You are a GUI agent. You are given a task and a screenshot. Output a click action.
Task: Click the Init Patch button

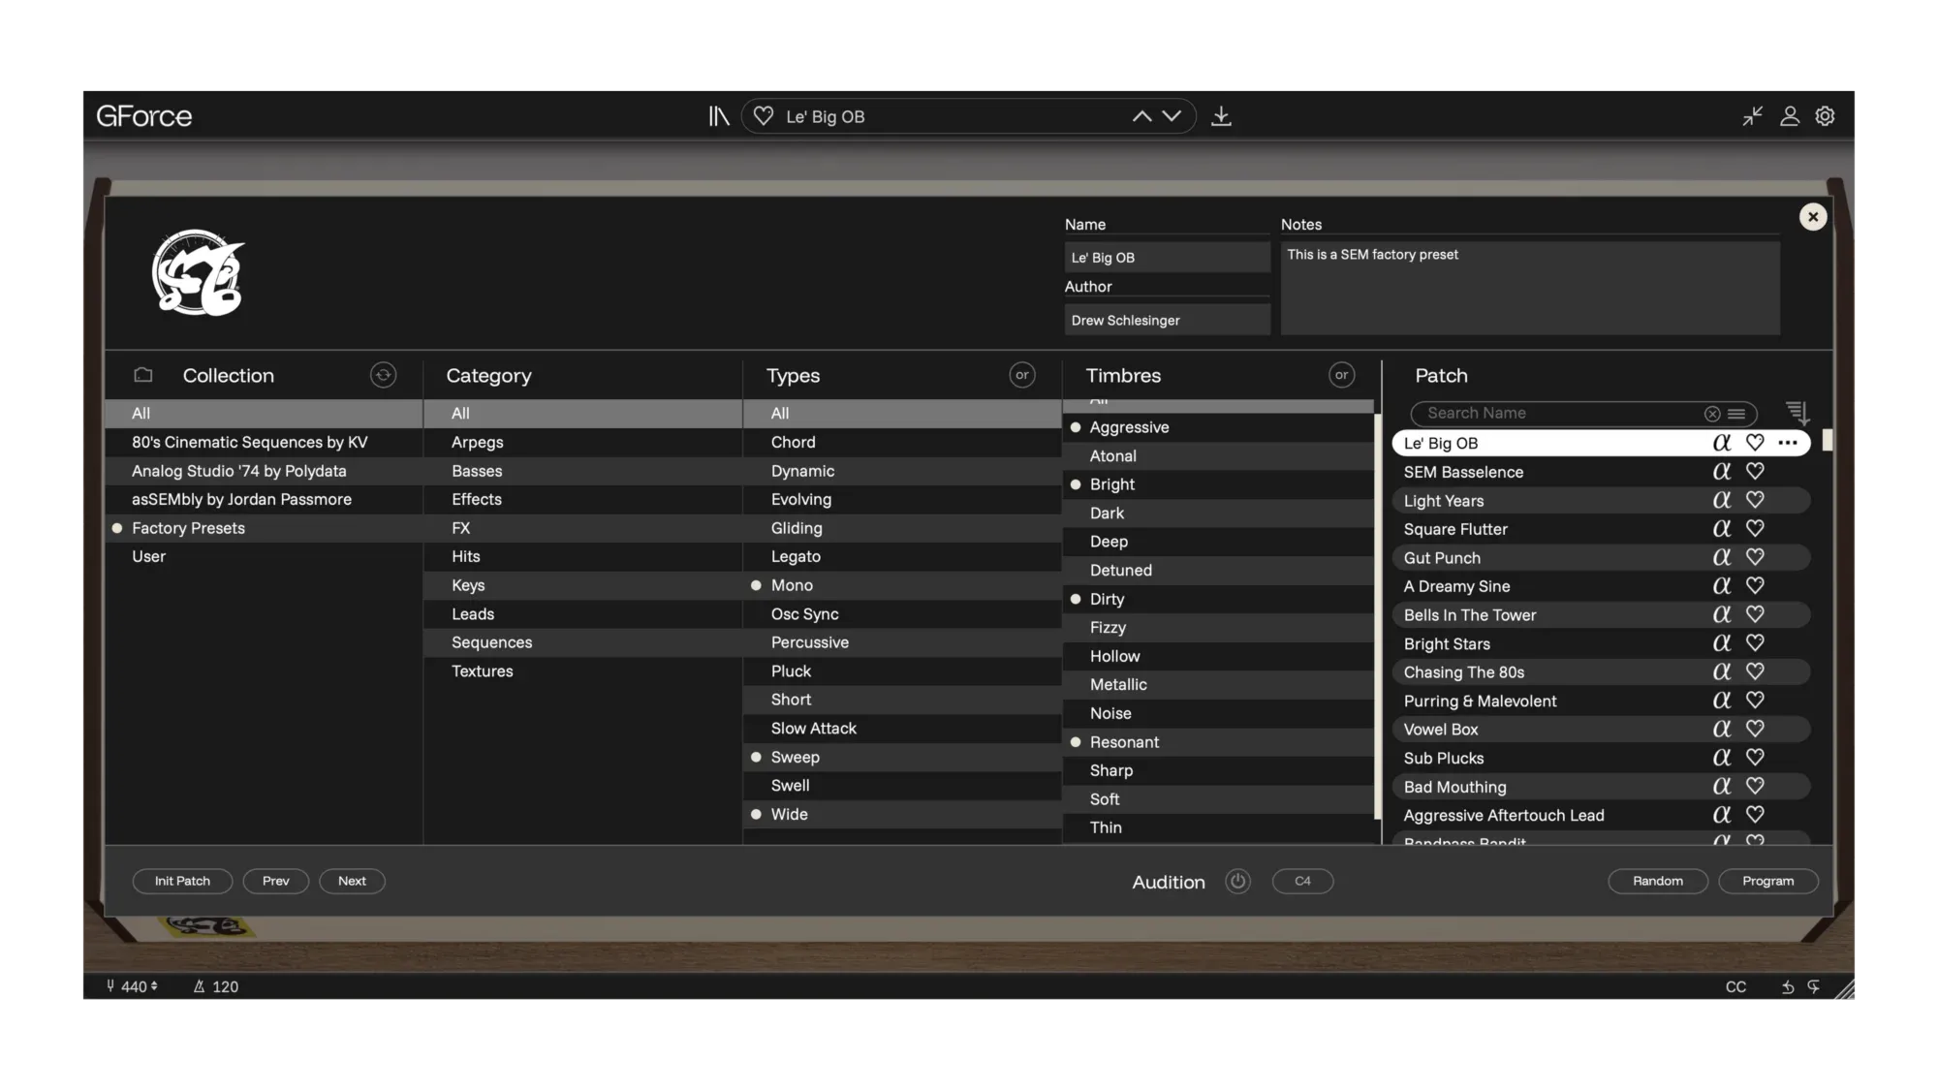click(182, 881)
